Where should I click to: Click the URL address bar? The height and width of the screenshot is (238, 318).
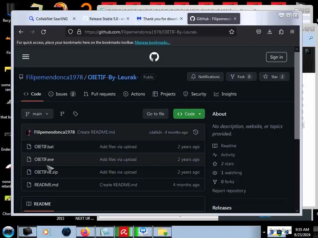coord(151,32)
